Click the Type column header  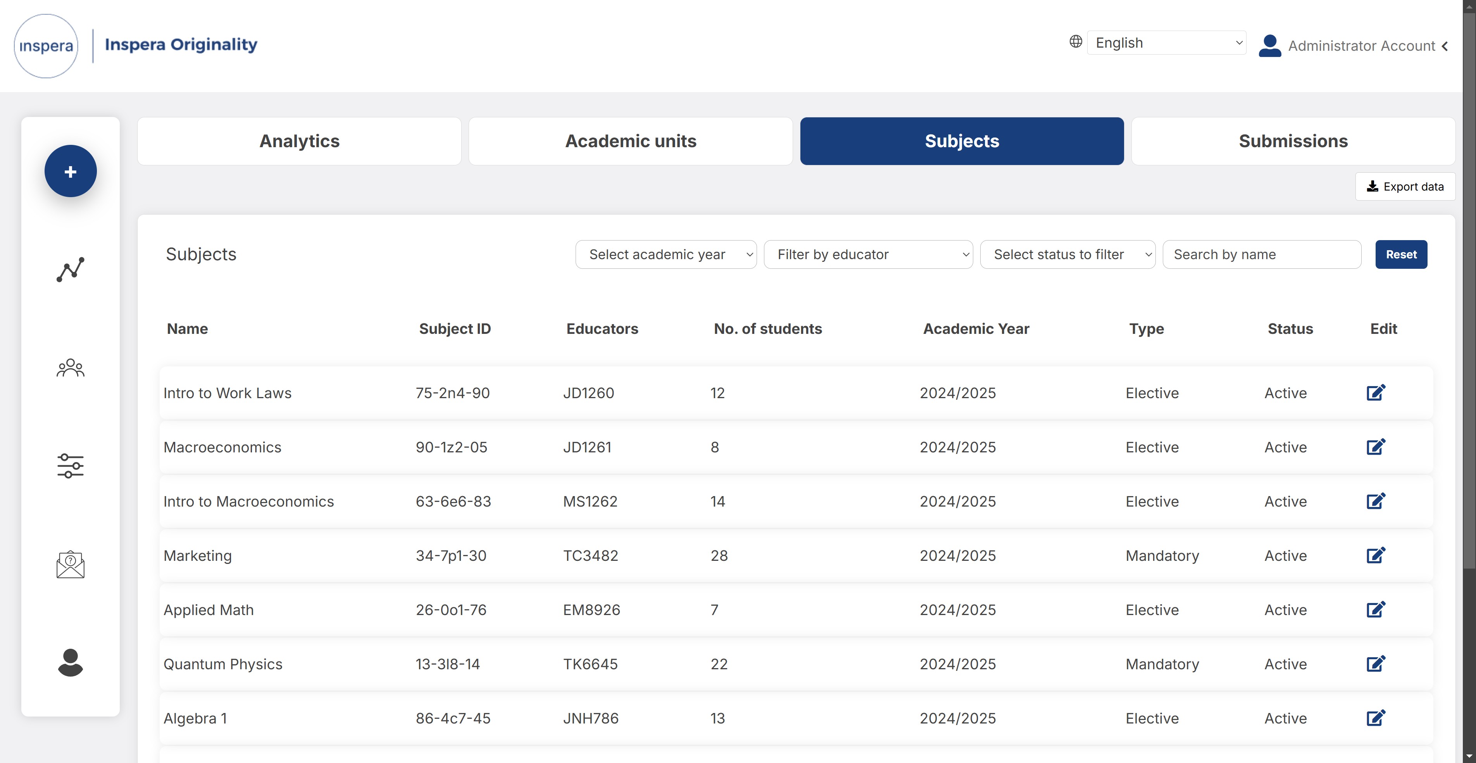[x=1147, y=329]
